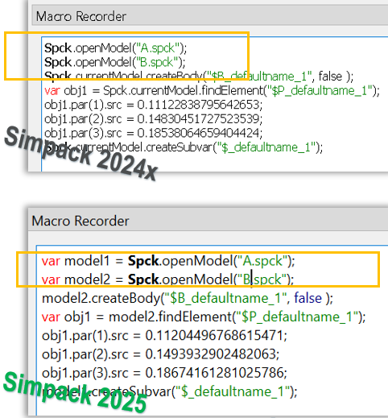
Task: Click the var model2 = Spck.openModel line
Action: pos(167,279)
